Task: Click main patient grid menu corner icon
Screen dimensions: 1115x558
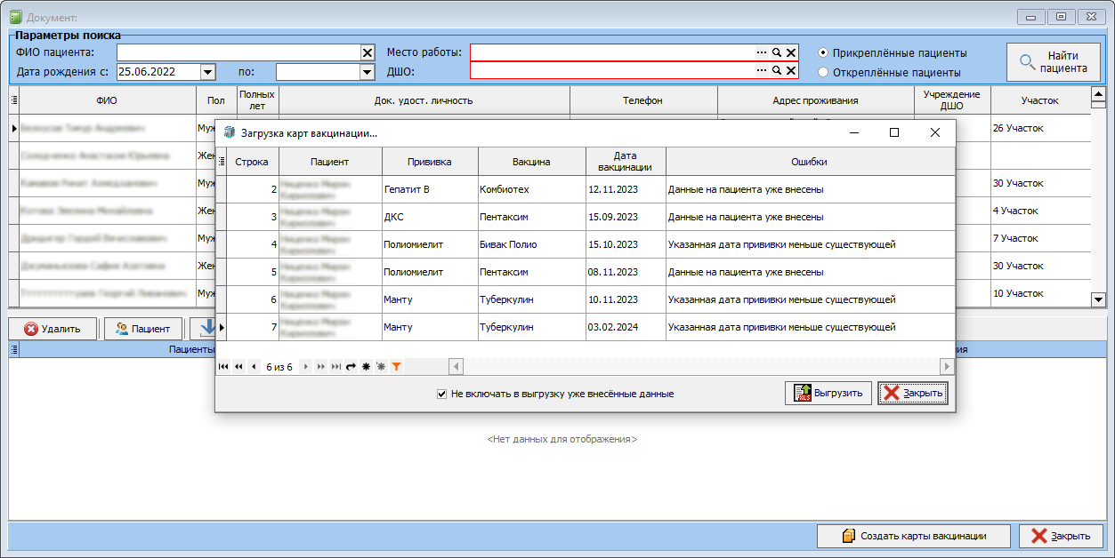Action: point(14,100)
